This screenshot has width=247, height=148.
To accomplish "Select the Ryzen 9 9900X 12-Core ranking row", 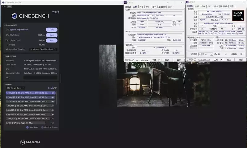I will click(x=30, y=102).
